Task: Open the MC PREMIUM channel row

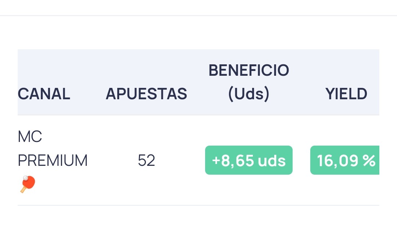Action: click(x=198, y=160)
